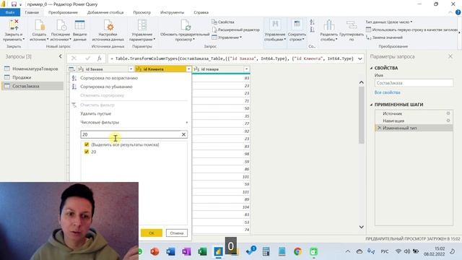Image resolution: width=462 pixels, height=260 pixels.
Task: Click the Manage parameters (Управление параметрами) icon
Action: 142,25
